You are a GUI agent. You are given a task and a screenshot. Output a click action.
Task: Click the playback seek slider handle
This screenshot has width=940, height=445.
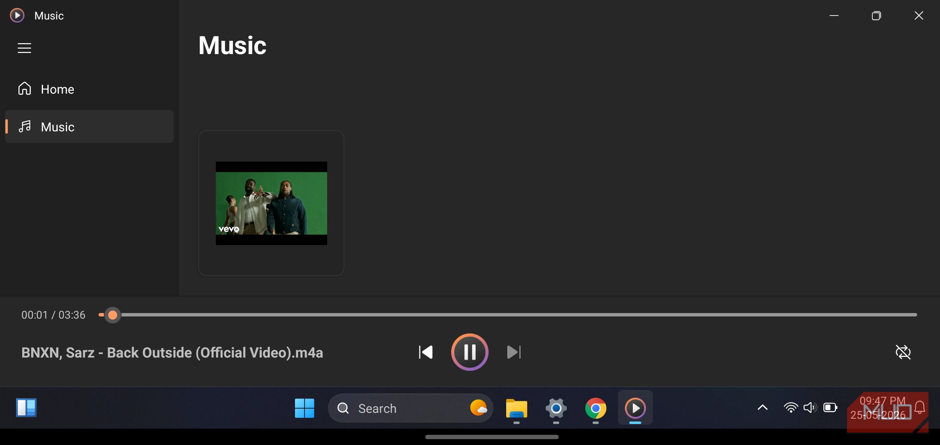[113, 315]
